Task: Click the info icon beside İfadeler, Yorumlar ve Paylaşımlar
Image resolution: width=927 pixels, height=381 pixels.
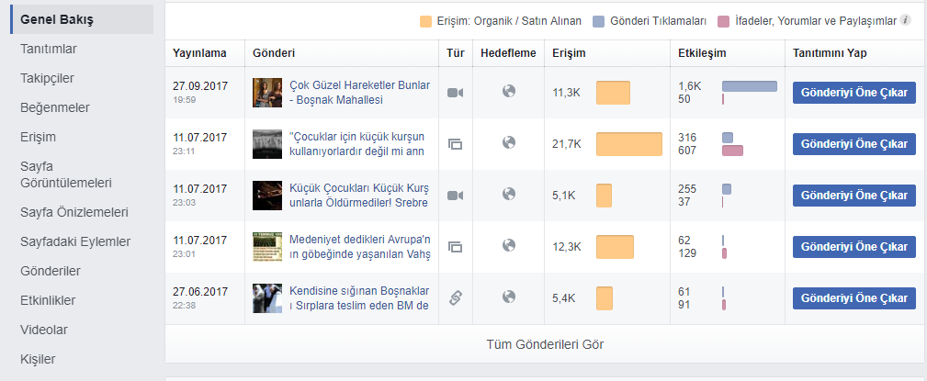Action: click(905, 21)
